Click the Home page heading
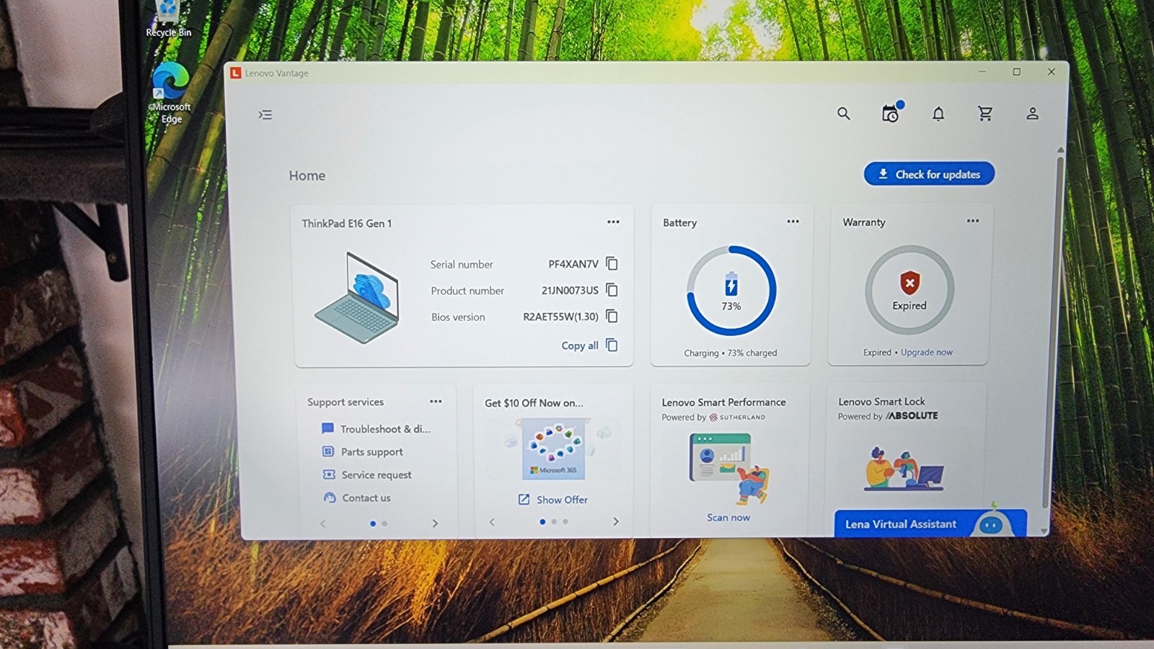This screenshot has width=1154, height=649. (x=307, y=176)
